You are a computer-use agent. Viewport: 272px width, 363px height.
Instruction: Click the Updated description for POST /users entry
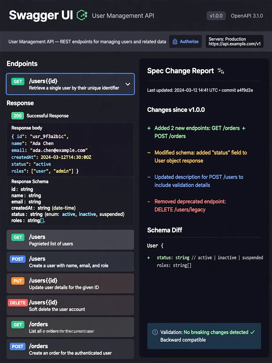pos(199,181)
